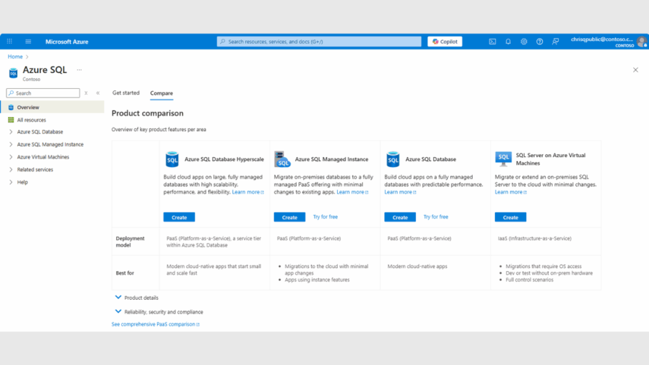Click the ellipsis next to Azure SQL title
649x365 pixels.
click(x=80, y=68)
